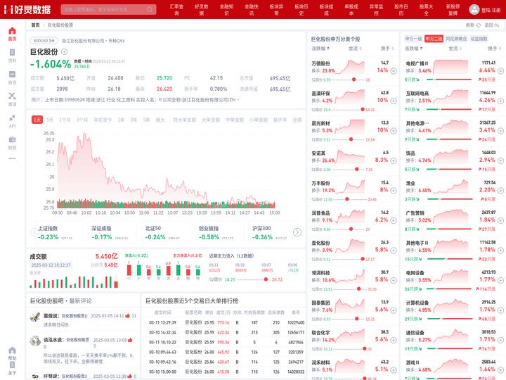The width and height of the screenshot is (506, 380).
Task: Click the 万德股份 sparkline chart thumbnail
Action: tap(350, 67)
